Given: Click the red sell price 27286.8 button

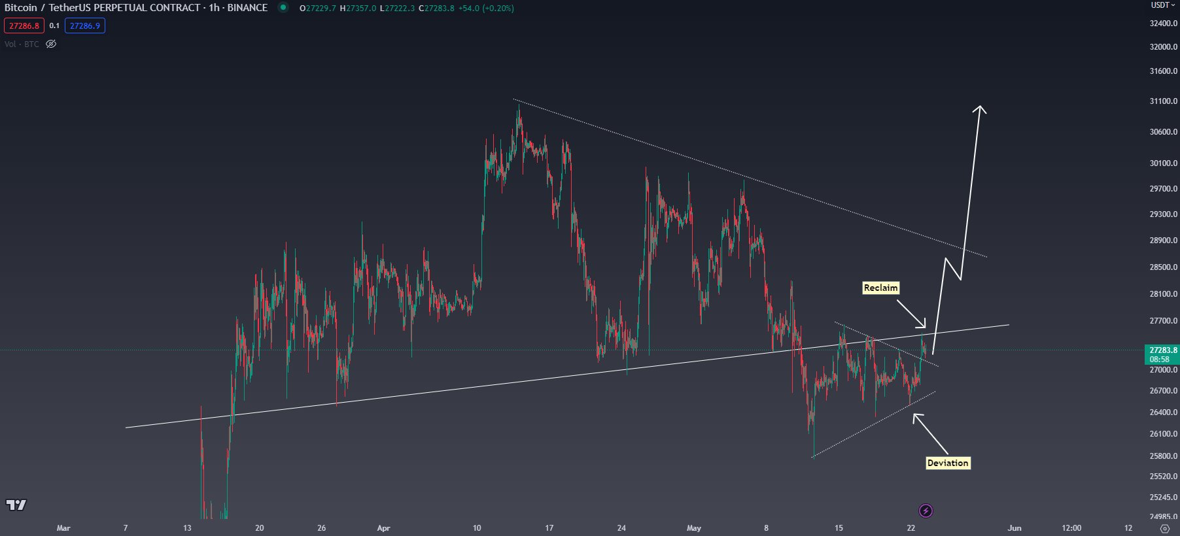Looking at the screenshot, I should click(x=24, y=25).
